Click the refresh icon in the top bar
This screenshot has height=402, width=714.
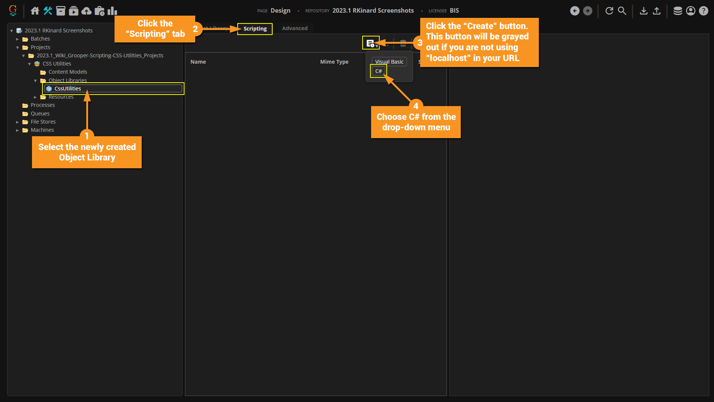pos(609,11)
